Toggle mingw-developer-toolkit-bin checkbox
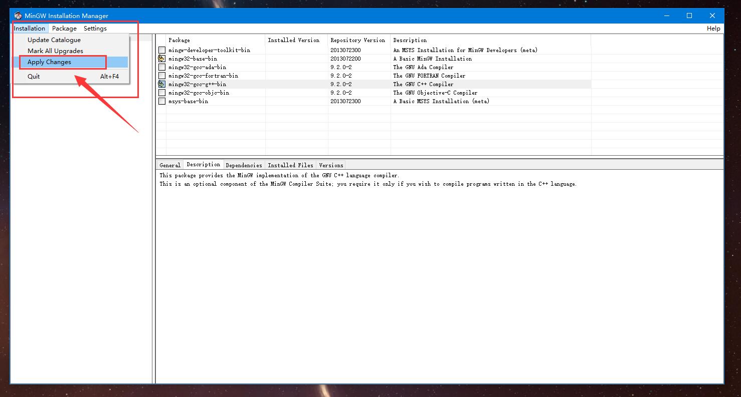This screenshot has height=397, width=741. (161, 50)
